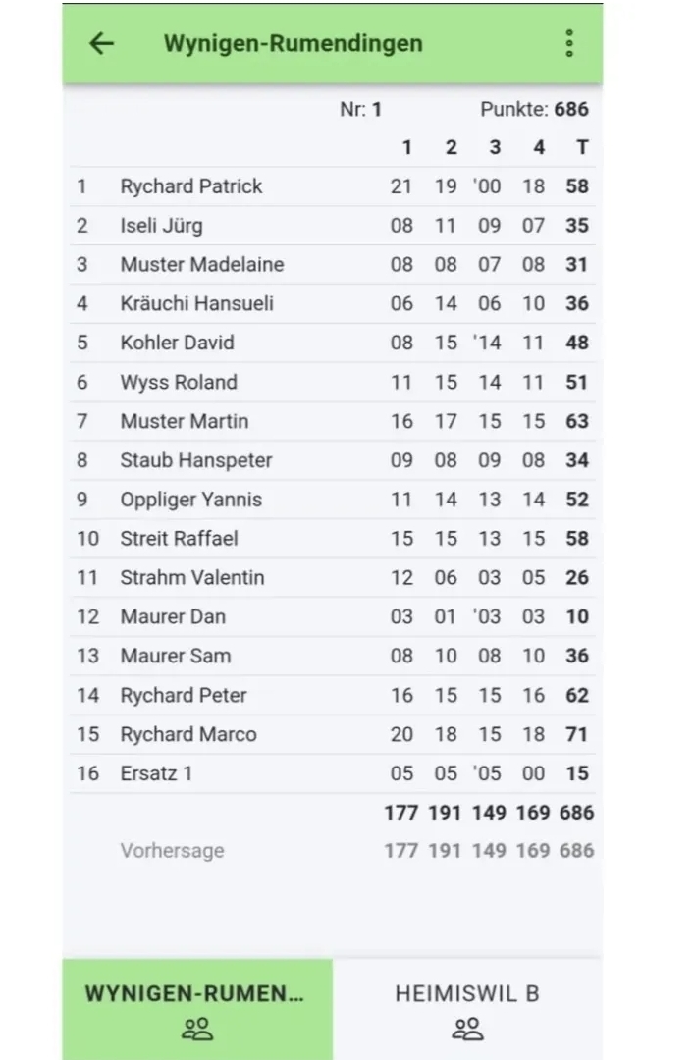This screenshot has height=1060, width=694.
Task: Click the Vorhersage prediction row label
Action: click(x=172, y=851)
